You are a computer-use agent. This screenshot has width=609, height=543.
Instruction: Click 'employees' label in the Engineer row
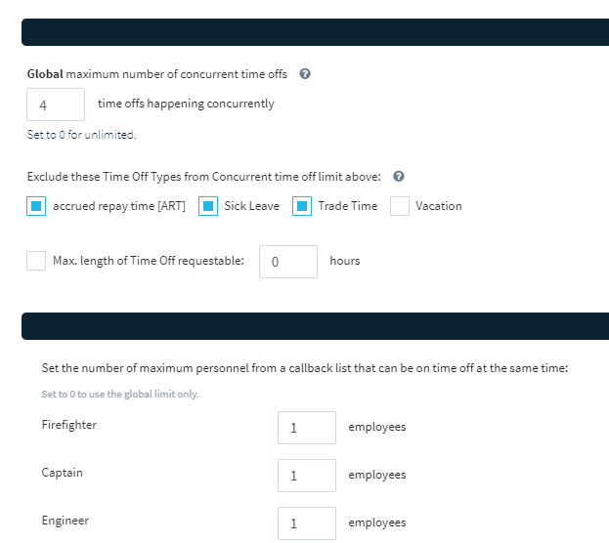pos(377,522)
